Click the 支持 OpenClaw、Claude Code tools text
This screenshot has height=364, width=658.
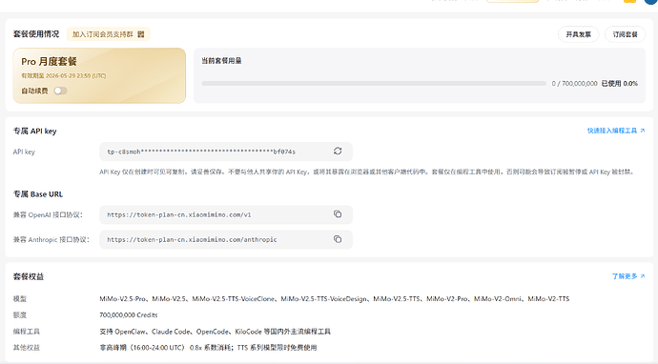[x=215, y=332]
